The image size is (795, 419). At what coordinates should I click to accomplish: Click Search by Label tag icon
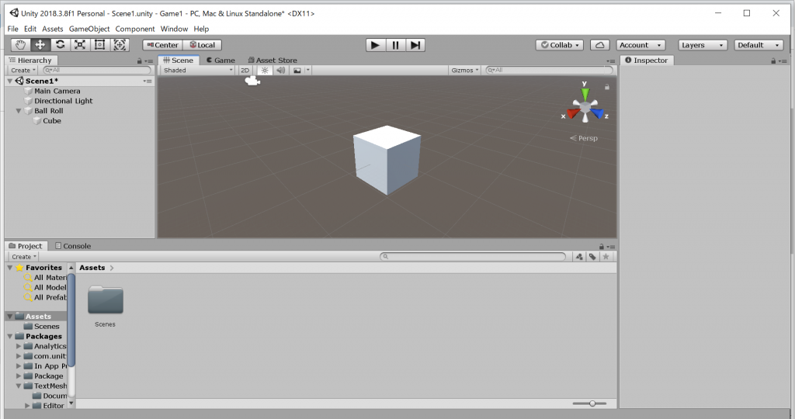click(x=592, y=257)
